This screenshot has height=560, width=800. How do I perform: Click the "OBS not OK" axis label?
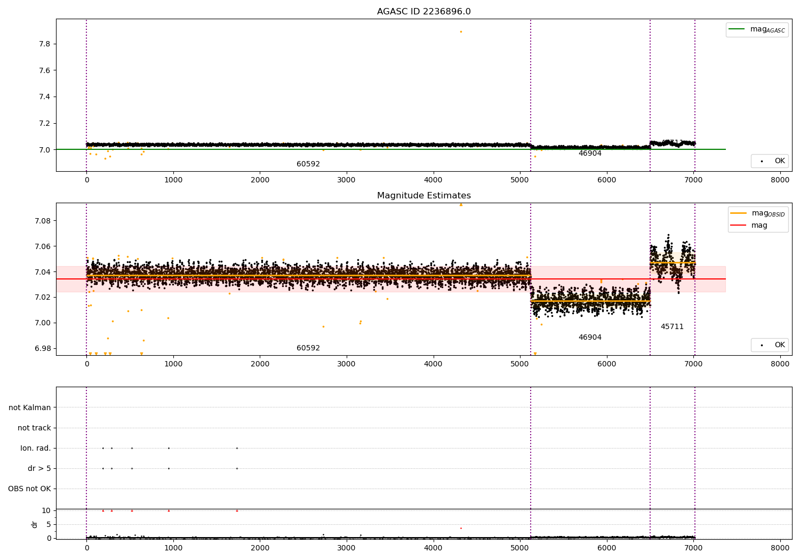pos(29,489)
